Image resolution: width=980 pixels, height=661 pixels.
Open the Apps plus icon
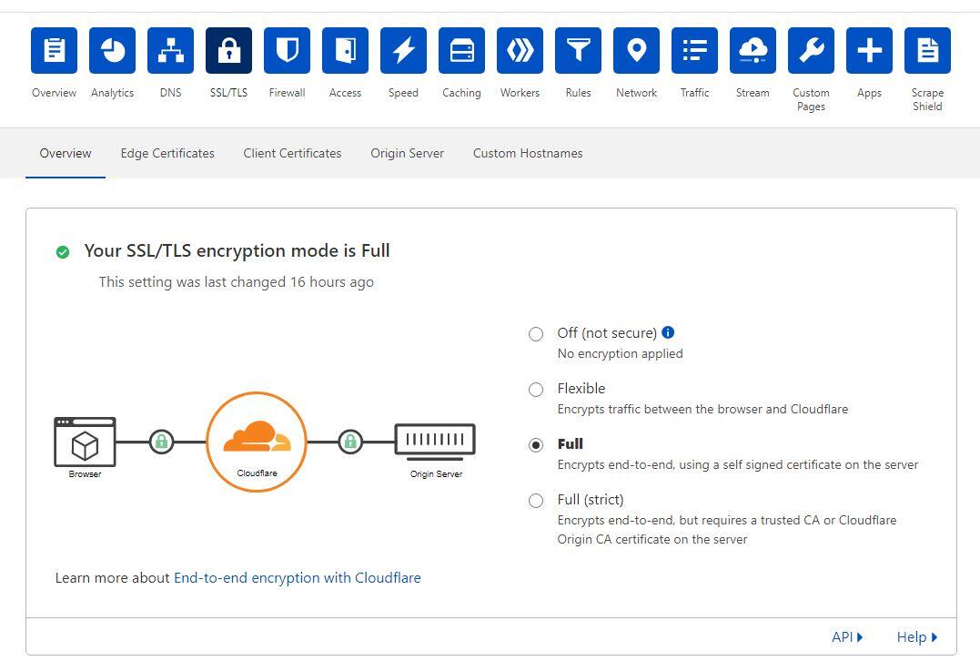[869, 51]
